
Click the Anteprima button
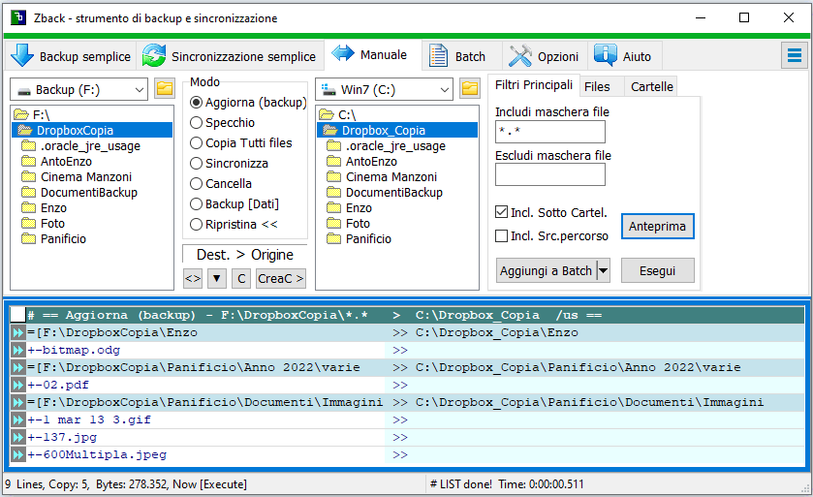(x=657, y=226)
